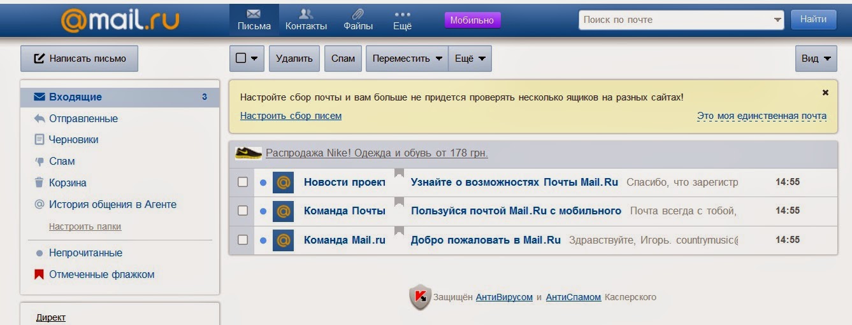852x325 pixels.
Task: Flag the Добро пожаловать message
Action: (400, 231)
